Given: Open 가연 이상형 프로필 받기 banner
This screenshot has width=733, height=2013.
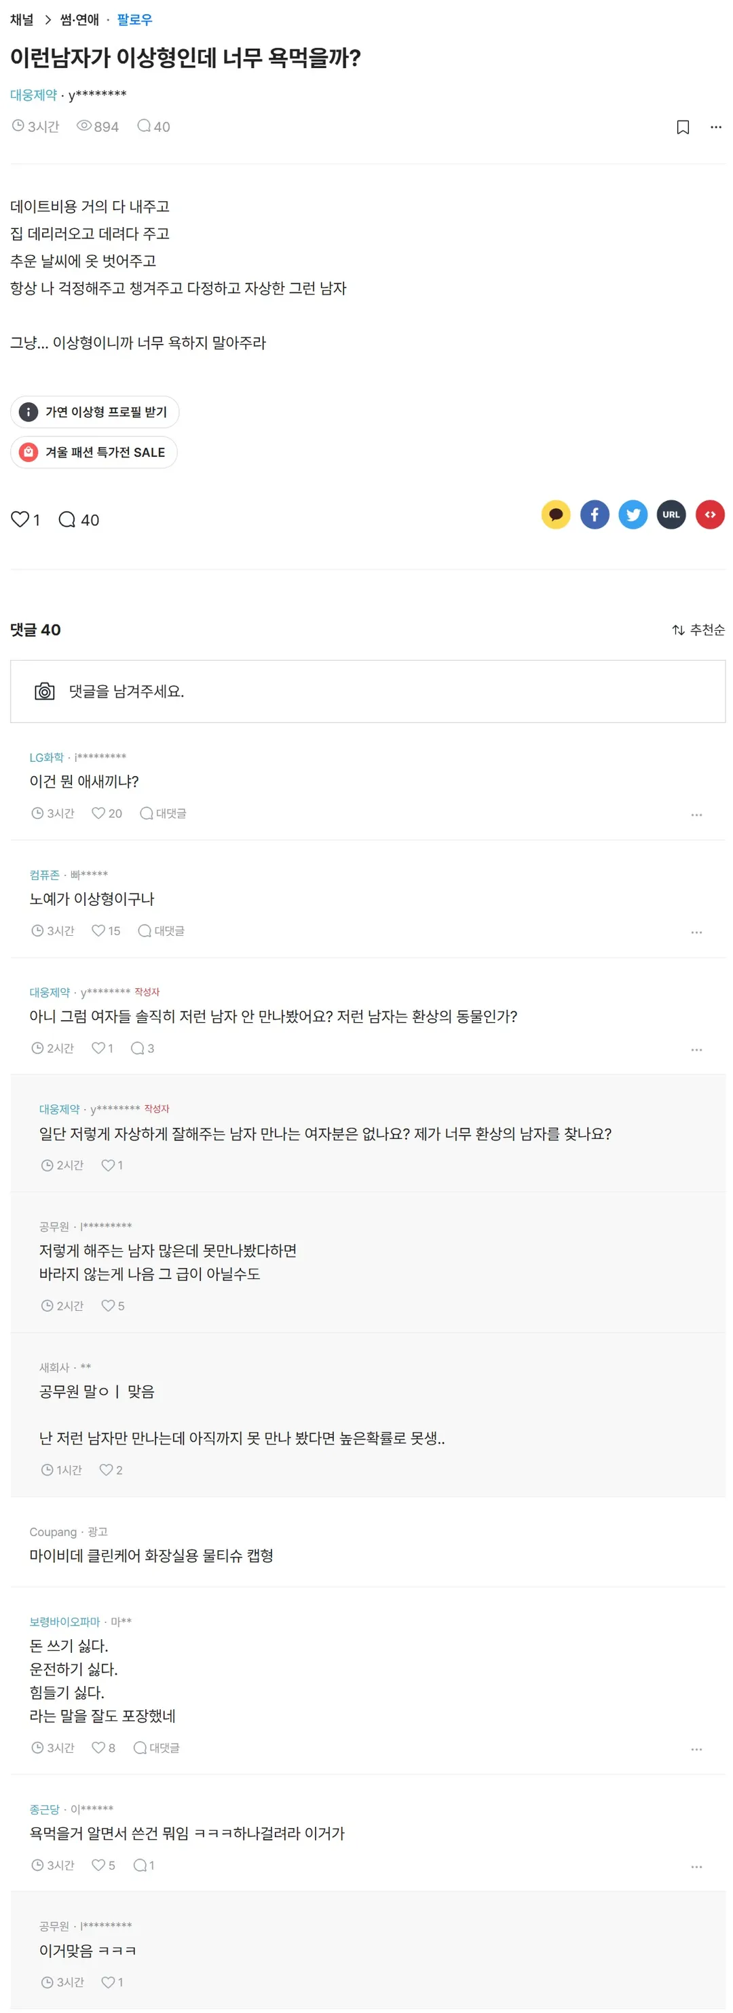Looking at the screenshot, I should (x=94, y=413).
